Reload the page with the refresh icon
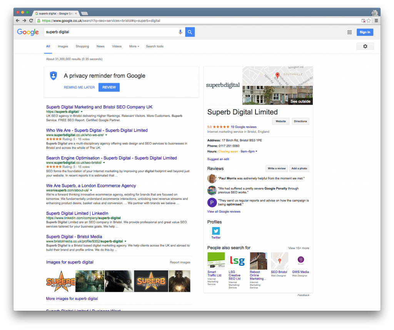Viewport: 394px width, 330px height. [x=32, y=20]
